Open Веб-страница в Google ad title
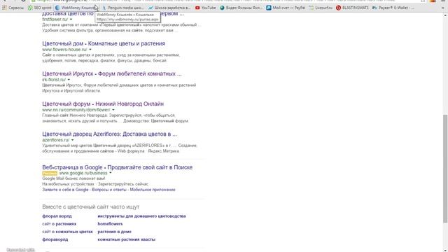 [x=117, y=167]
